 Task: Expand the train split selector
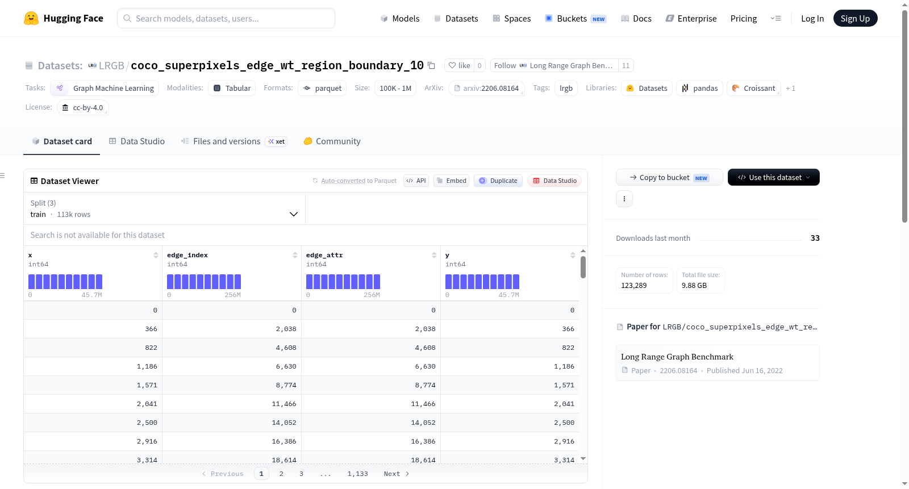coord(164,208)
